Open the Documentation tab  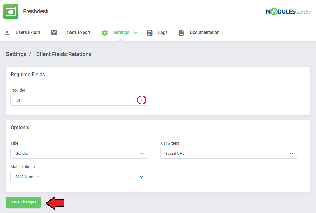pyautogui.click(x=205, y=32)
